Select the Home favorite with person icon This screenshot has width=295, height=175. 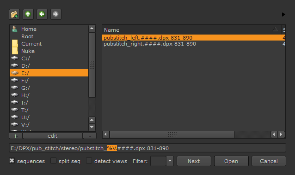coord(49,29)
